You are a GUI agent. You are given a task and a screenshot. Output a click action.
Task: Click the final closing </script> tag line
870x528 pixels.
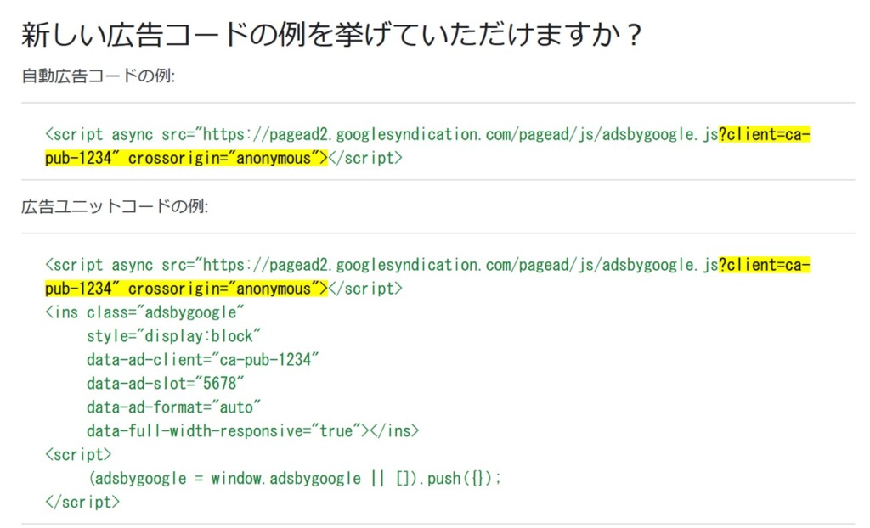(82, 502)
